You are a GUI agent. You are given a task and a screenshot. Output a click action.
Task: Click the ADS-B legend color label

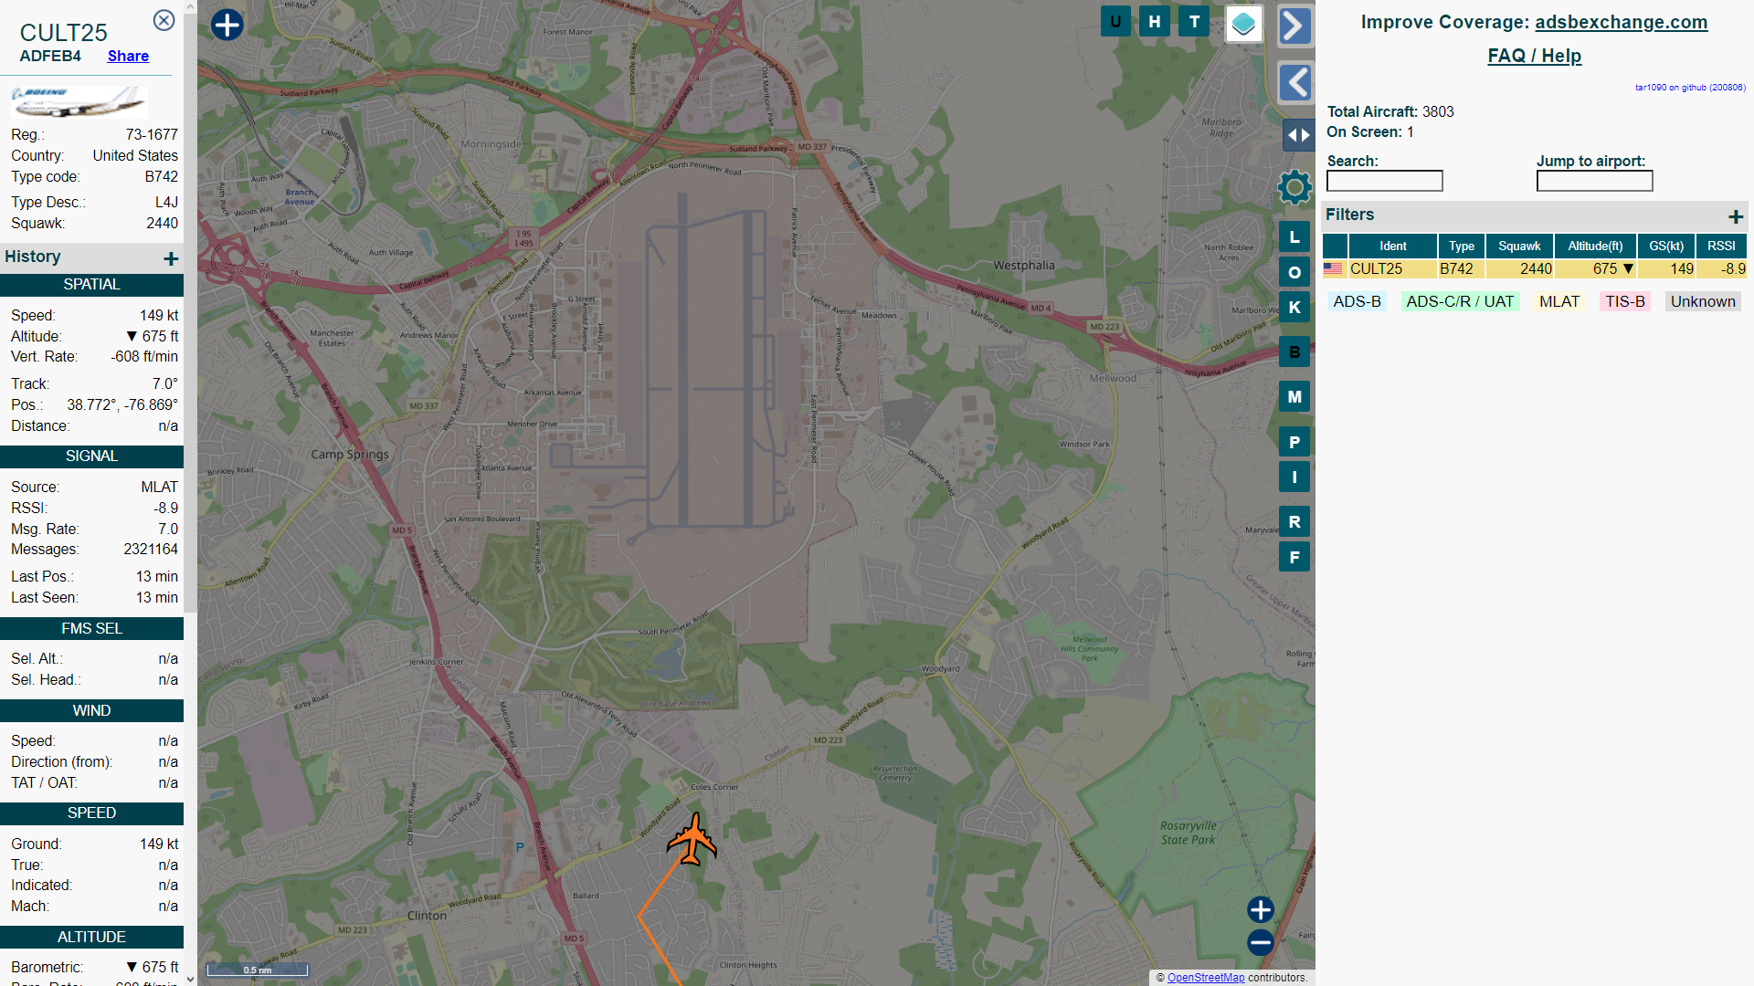(1357, 302)
